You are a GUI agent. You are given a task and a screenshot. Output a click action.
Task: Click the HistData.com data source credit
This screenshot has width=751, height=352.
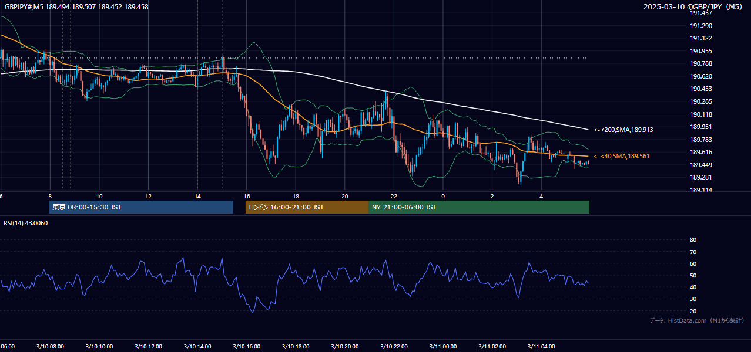pyautogui.click(x=697, y=320)
